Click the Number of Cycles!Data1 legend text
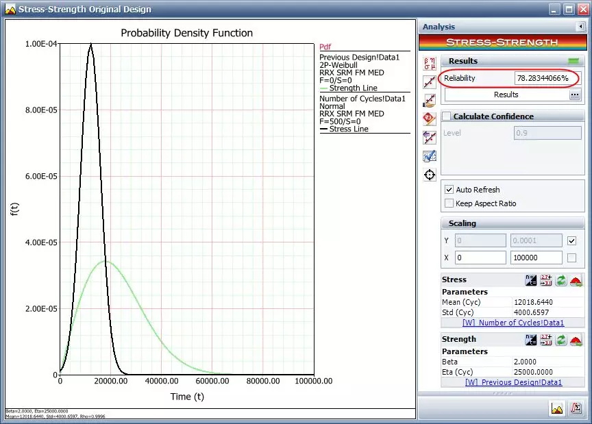This screenshot has height=424, width=592. pos(362,99)
